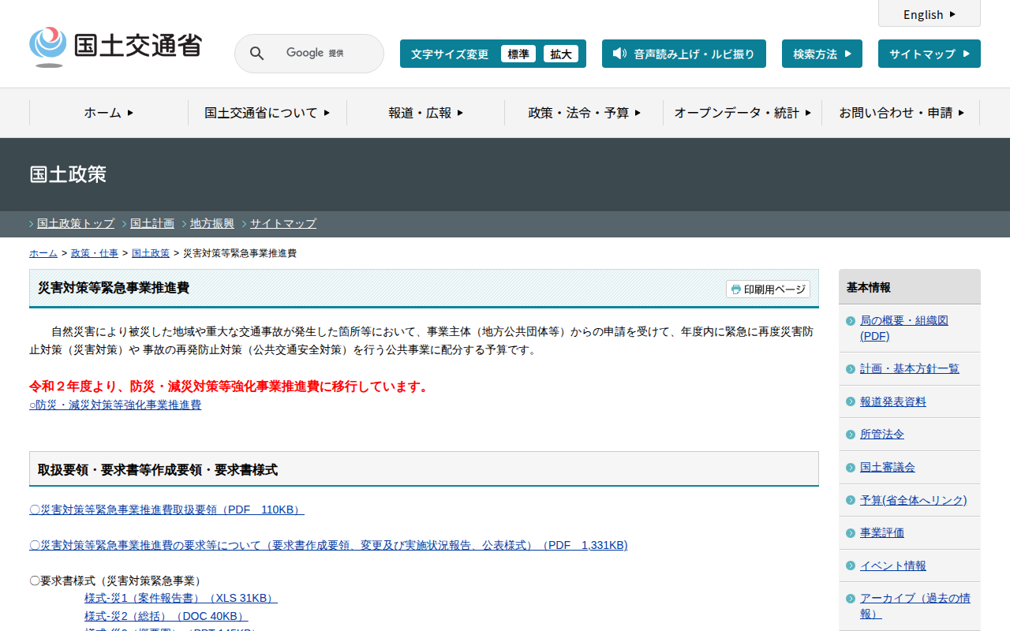
Task: Click the speaker icon for 音声読み上げ
Action: point(619,54)
